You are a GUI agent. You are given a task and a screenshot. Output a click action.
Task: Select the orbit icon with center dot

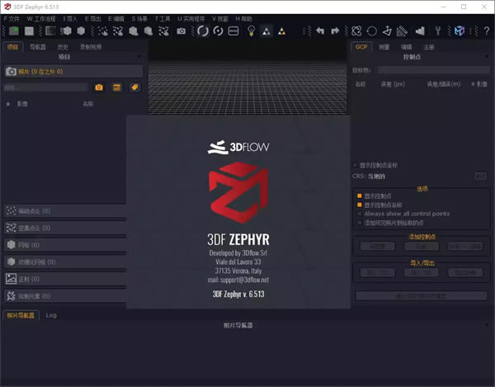[x=218, y=31]
